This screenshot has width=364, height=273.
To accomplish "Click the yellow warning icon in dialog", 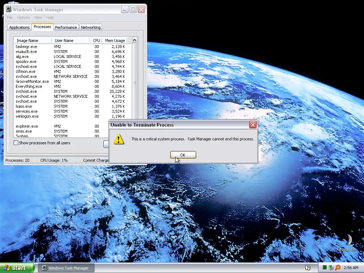I will [119, 139].
